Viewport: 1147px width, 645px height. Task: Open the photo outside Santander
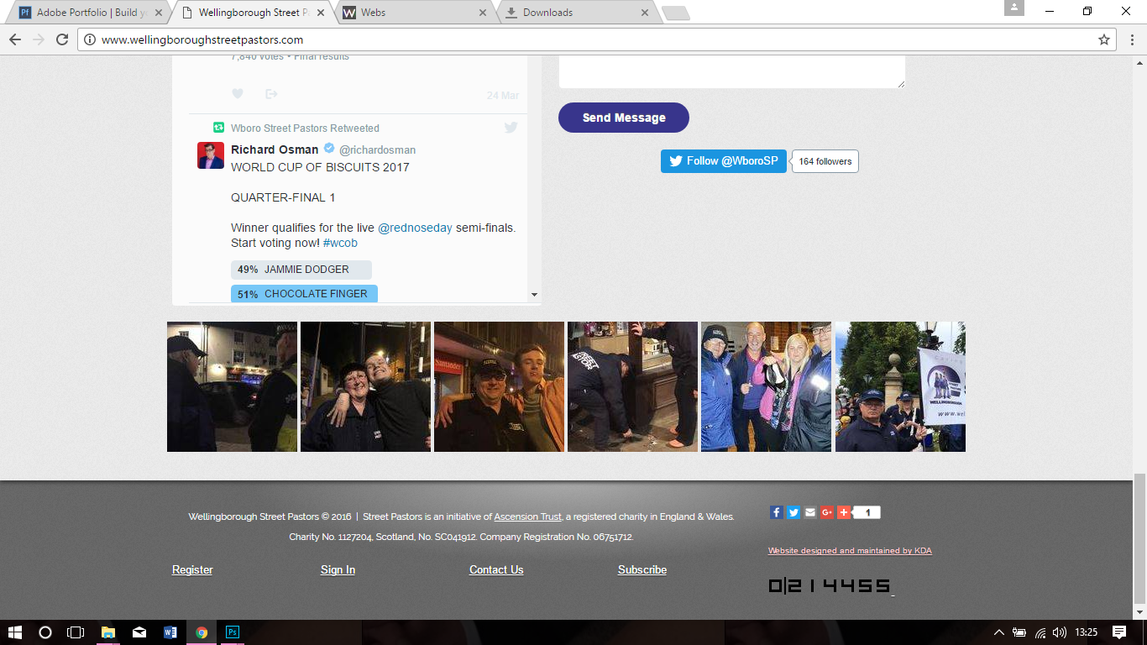[499, 386]
